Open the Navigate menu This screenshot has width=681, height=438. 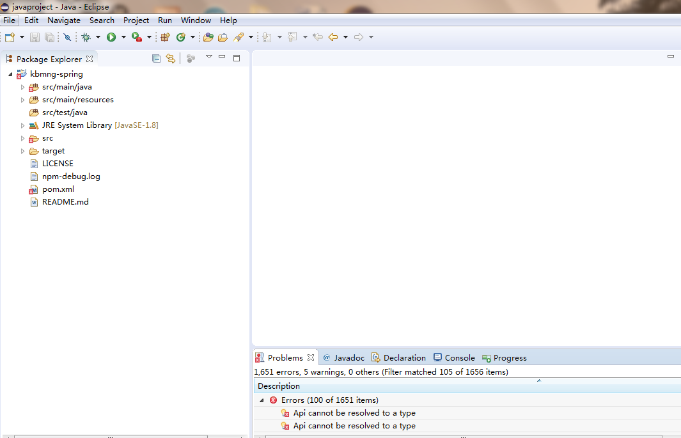pos(64,20)
